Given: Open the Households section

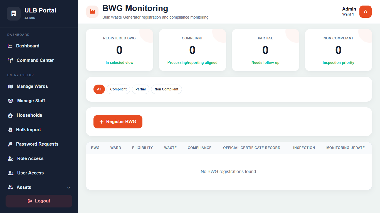Looking at the screenshot, I should pyautogui.click(x=39, y=115).
